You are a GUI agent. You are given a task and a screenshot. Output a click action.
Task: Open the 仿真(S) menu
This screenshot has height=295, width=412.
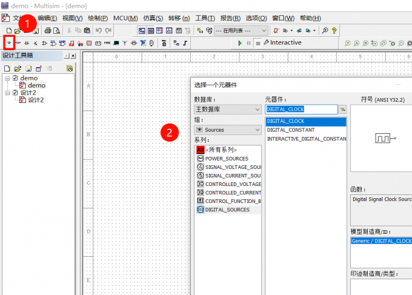153,18
